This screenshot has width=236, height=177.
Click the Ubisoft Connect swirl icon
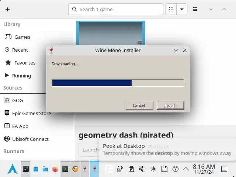(x=7, y=139)
